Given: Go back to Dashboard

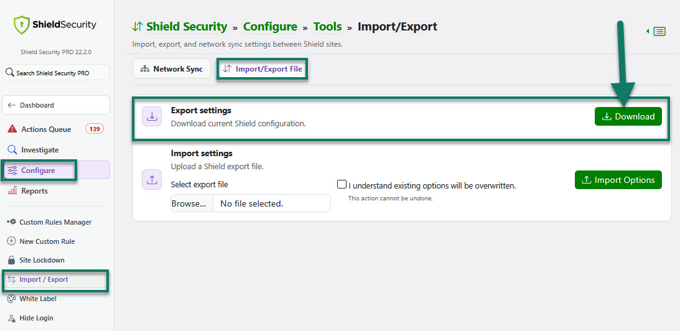Looking at the screenshot, I should (57, 105).
